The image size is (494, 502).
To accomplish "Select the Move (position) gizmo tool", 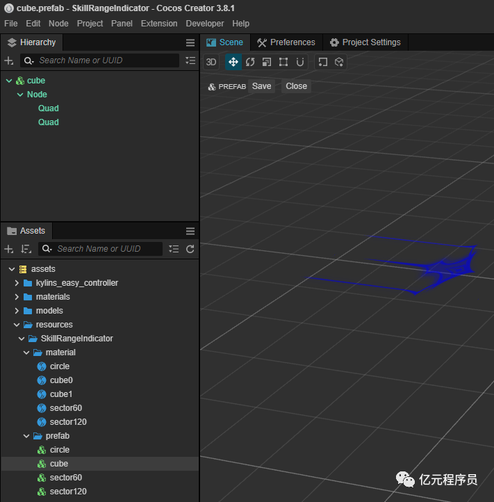I will point(233,62).
